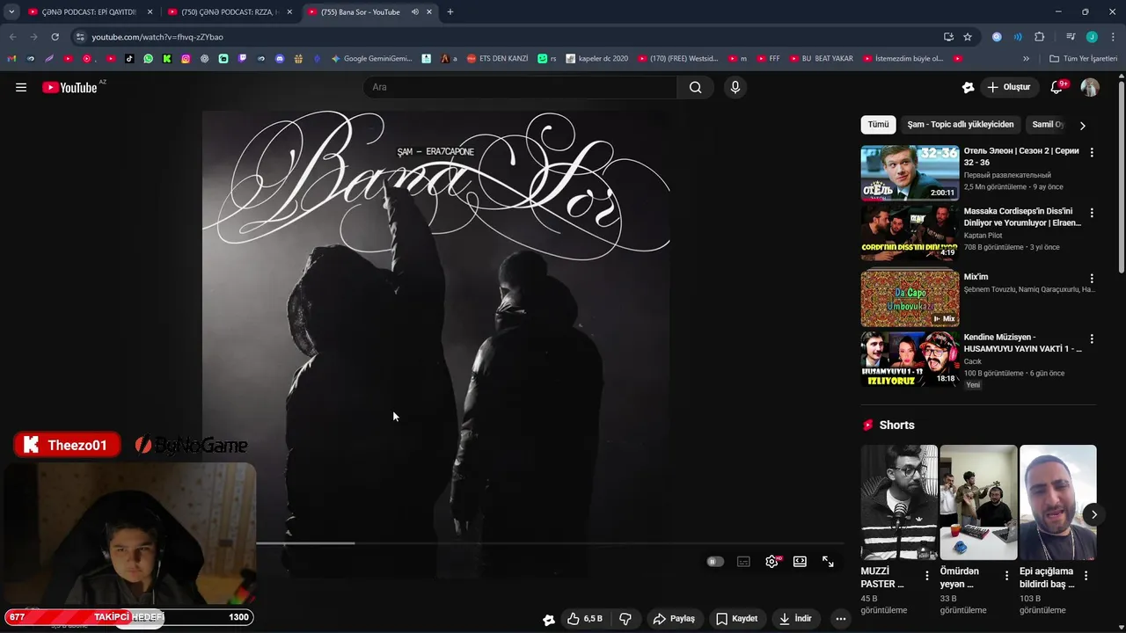This screenshot has width=1126, height=633.
Task: Open options for the Mix'im playlist
Action: [1092, 278]
